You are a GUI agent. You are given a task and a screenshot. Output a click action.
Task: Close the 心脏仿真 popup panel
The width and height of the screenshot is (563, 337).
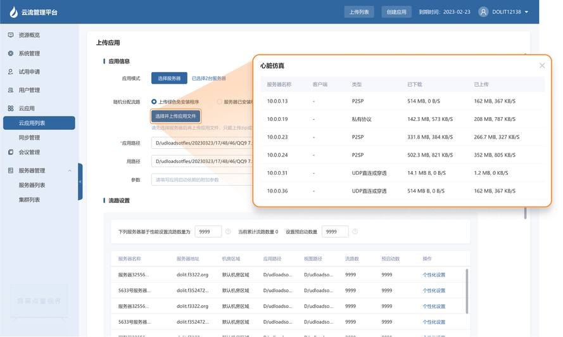(541, 65)
